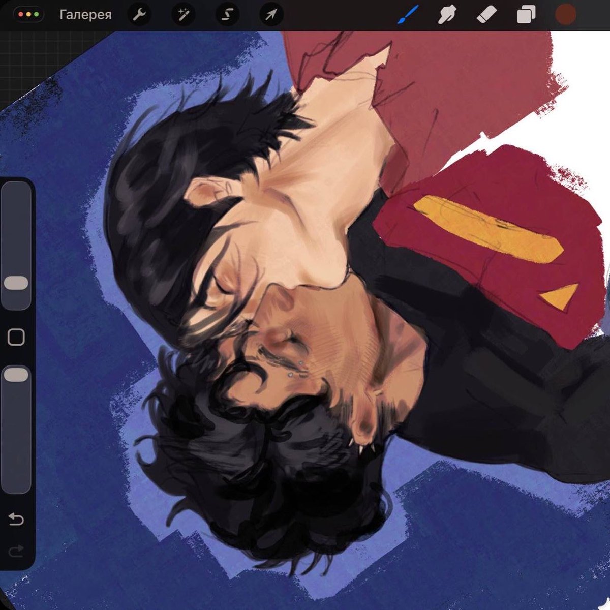
Task: Open the Layers panel
Action: click(x=526, y=15)
